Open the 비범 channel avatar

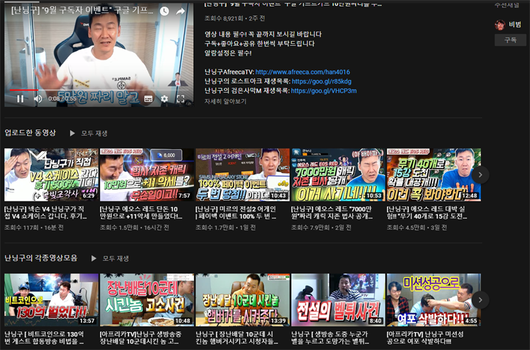500,25
